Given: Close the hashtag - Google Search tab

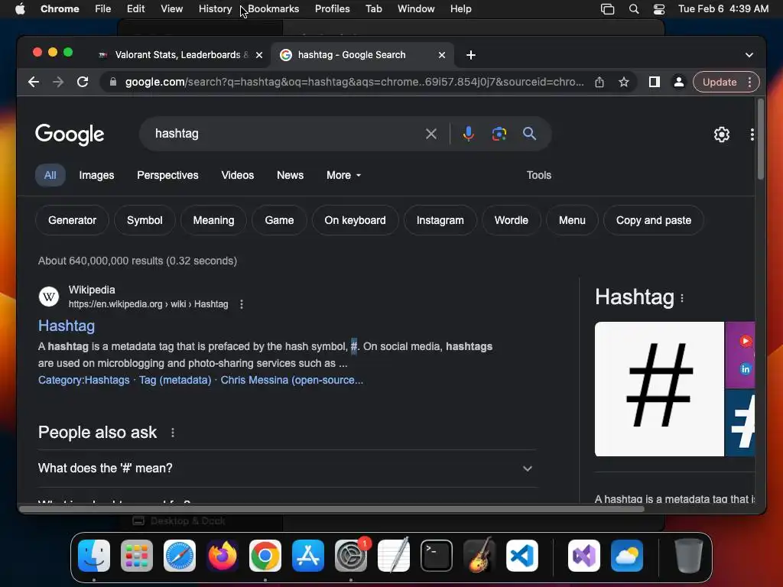Looking at the screenshot, I should [x=441, y=55].
